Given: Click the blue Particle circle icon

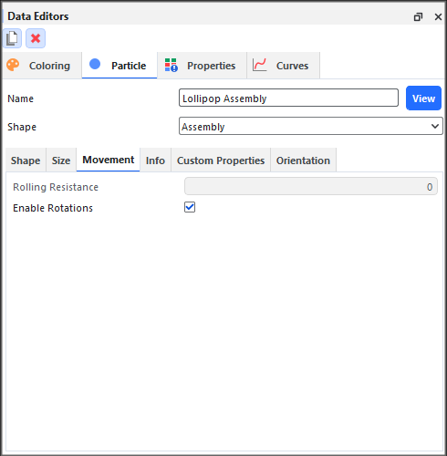Looking at the screenshot, I should [x=95, y=64].
